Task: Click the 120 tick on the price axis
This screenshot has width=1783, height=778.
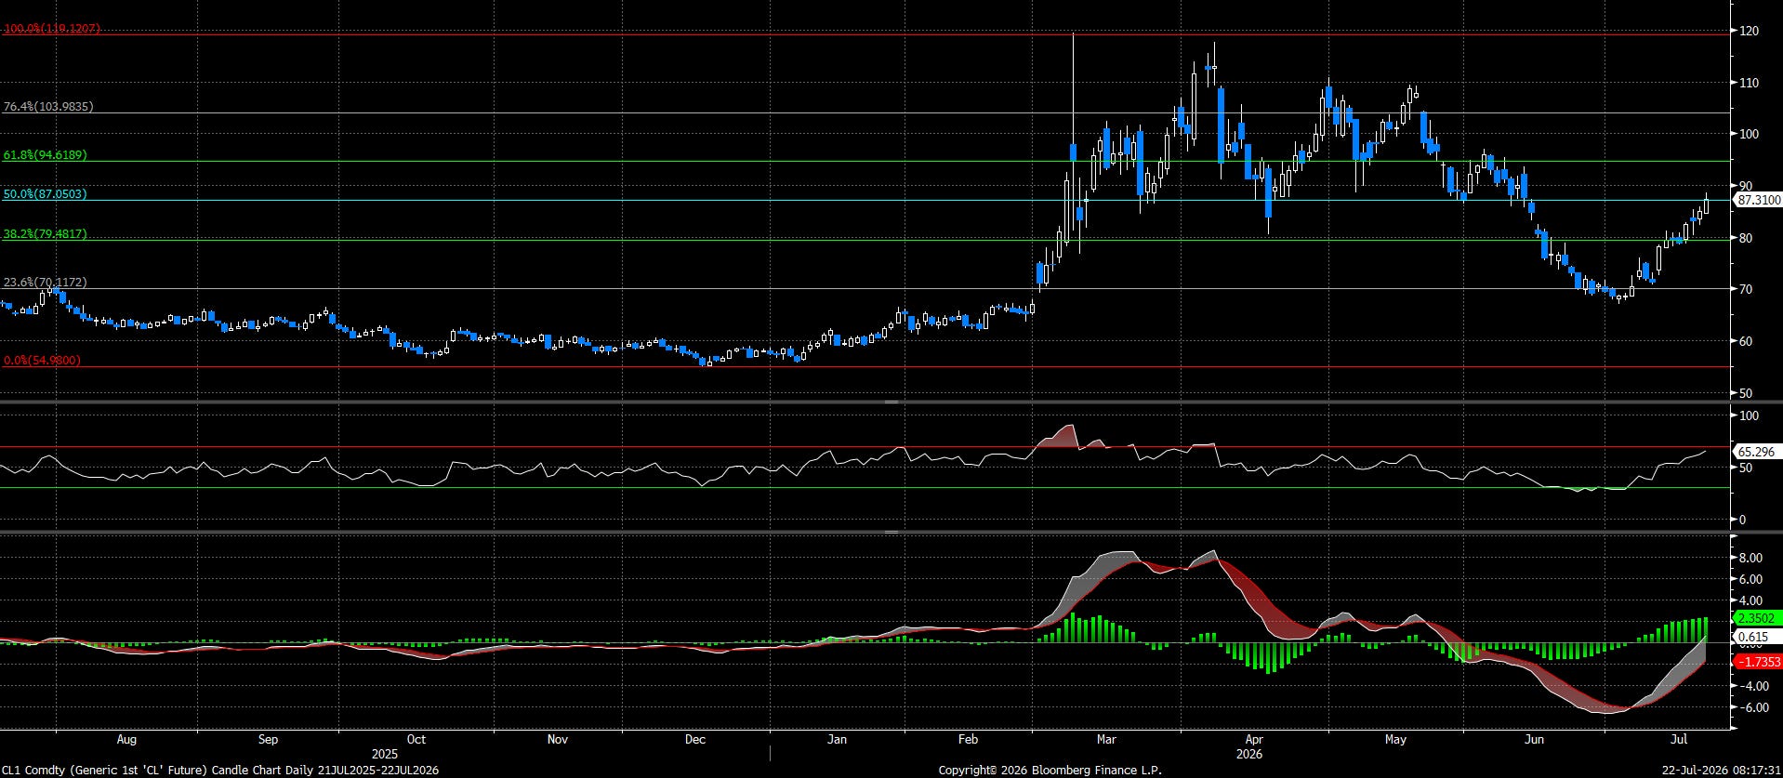Action: [1749, 31]
